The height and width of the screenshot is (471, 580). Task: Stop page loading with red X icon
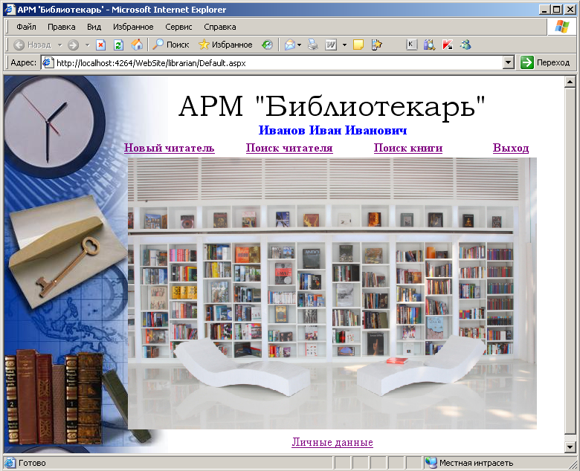100,45
